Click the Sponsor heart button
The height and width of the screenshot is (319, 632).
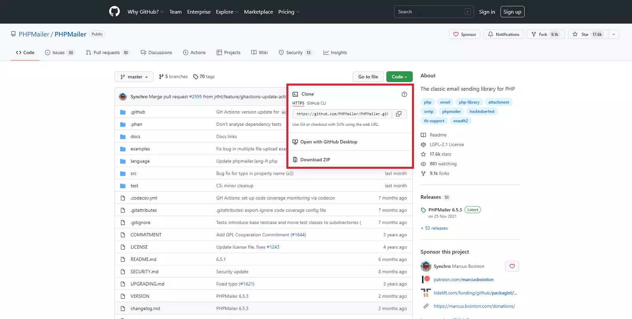[x=465, y=34]
